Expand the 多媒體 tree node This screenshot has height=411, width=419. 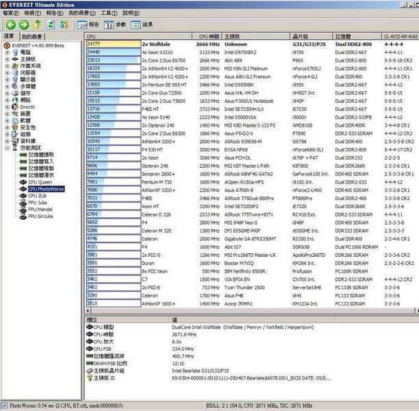(x=8, y=86)
